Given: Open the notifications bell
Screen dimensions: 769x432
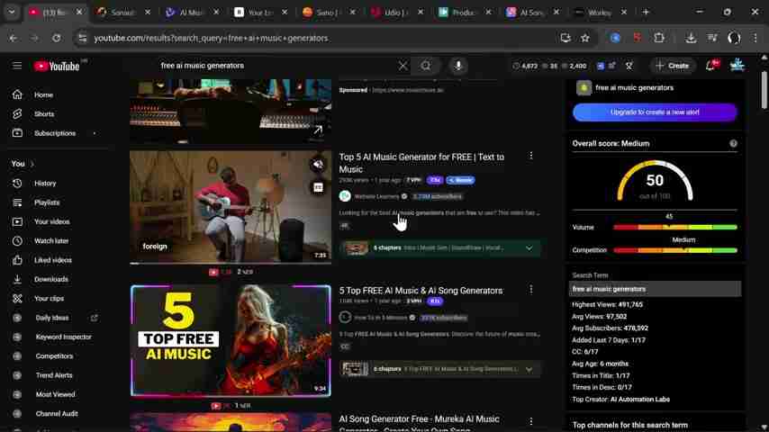Looking at the screenshot, I should click(x=710, y=66).
